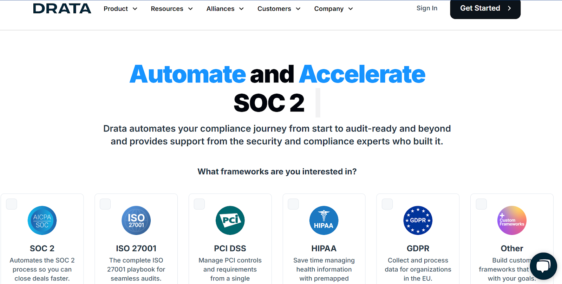
Task: Click the 'Manage PCI controls' description
Action: 230,269
